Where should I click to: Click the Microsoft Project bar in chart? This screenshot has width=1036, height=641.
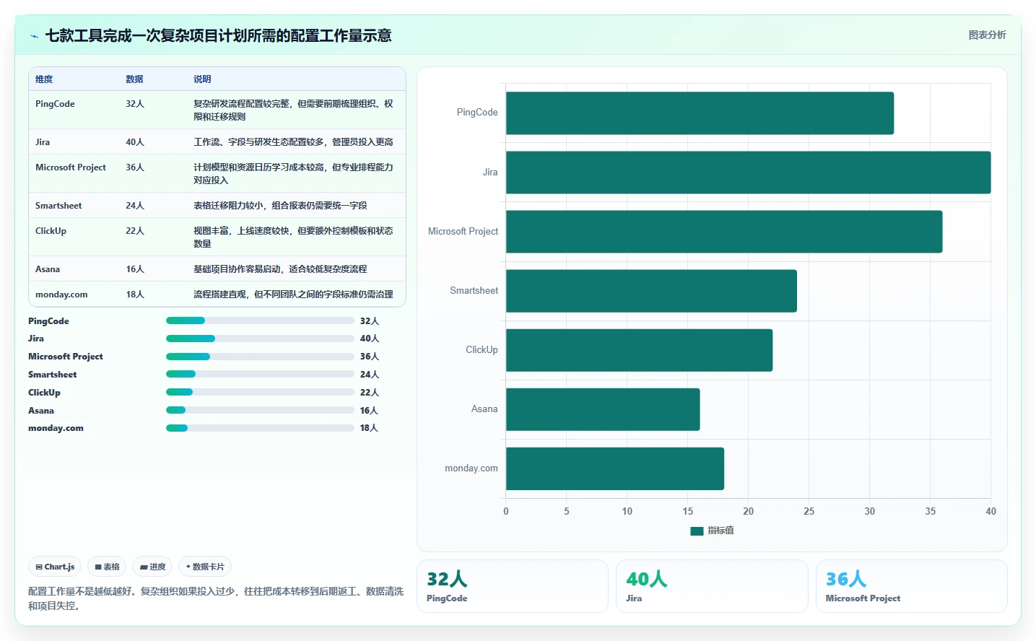tap(724, 232)
